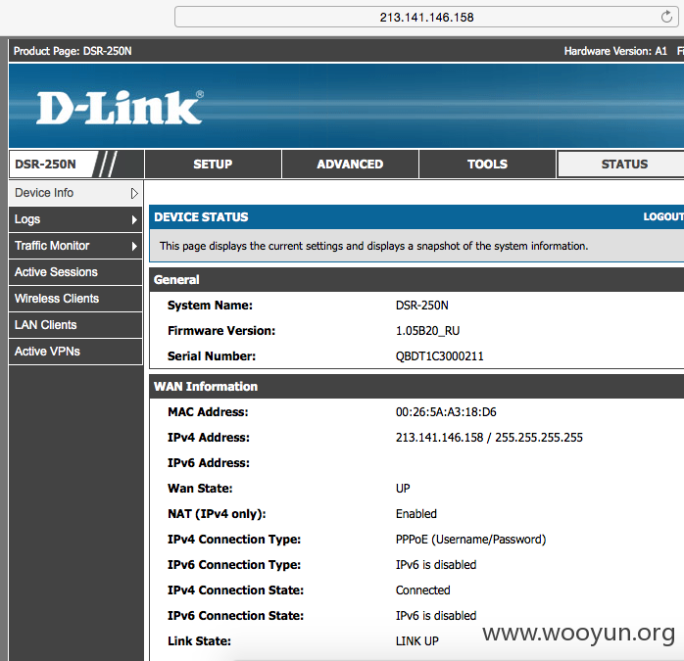Expand the Logs submenu arrow
The image size is (684, 661).
(134, 219)
